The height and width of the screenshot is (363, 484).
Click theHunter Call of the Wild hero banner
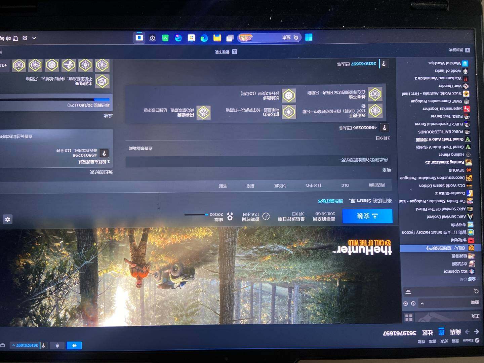click(x=202, y=275)
